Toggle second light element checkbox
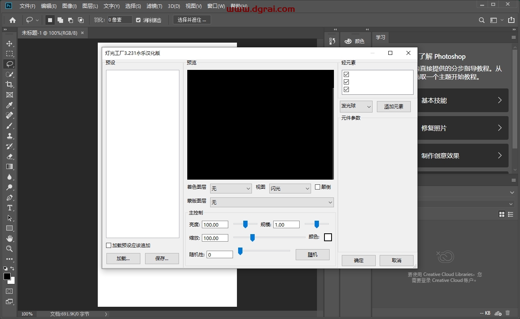Image resolution: width=520 pixels, height=319 pixels. (347, 82)
